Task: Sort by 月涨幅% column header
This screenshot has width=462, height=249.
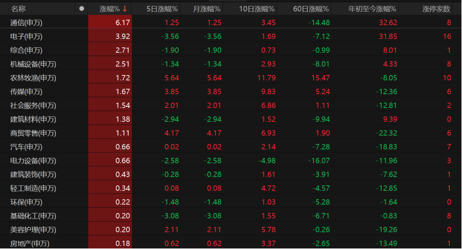Action: (x=207, y=9)
